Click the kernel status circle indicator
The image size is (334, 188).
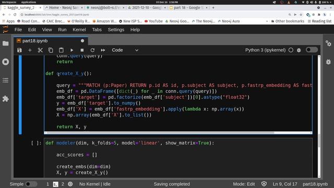click(x=291, y=50)
